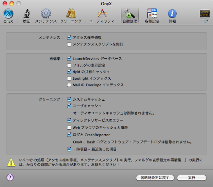Uncheck アクセス権を修復 checkbox
The width and height of the screenshot is (213, 187).
tap(69, 37)
